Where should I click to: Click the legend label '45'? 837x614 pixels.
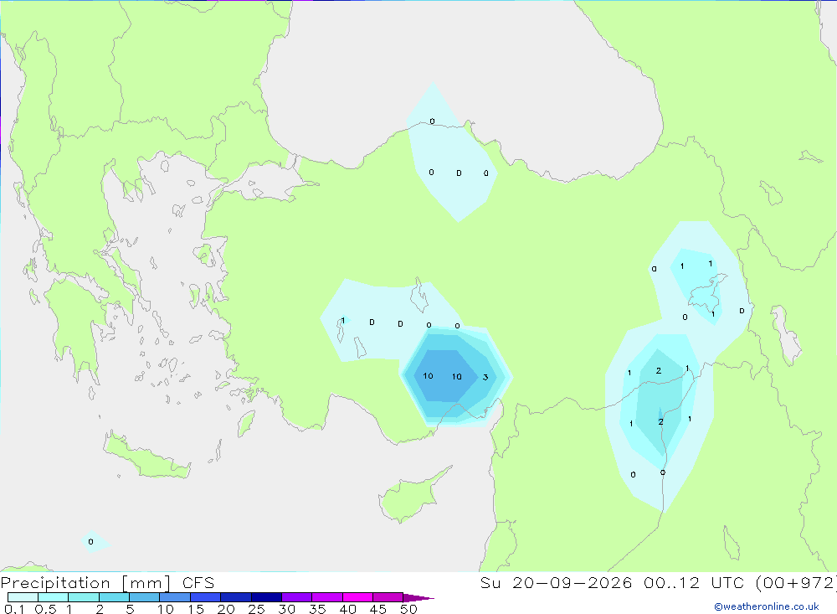[378, 609]
